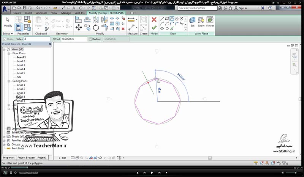Viewport: 304px width, 177px height.
Task: Click the Open folder icon in quick access
Action: point(19,8)
